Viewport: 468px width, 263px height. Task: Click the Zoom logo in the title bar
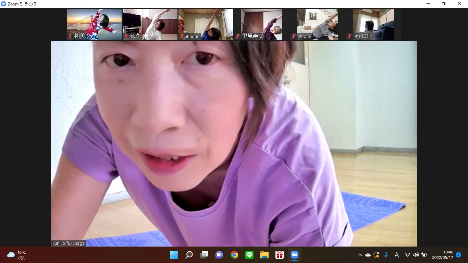[3, 4]
